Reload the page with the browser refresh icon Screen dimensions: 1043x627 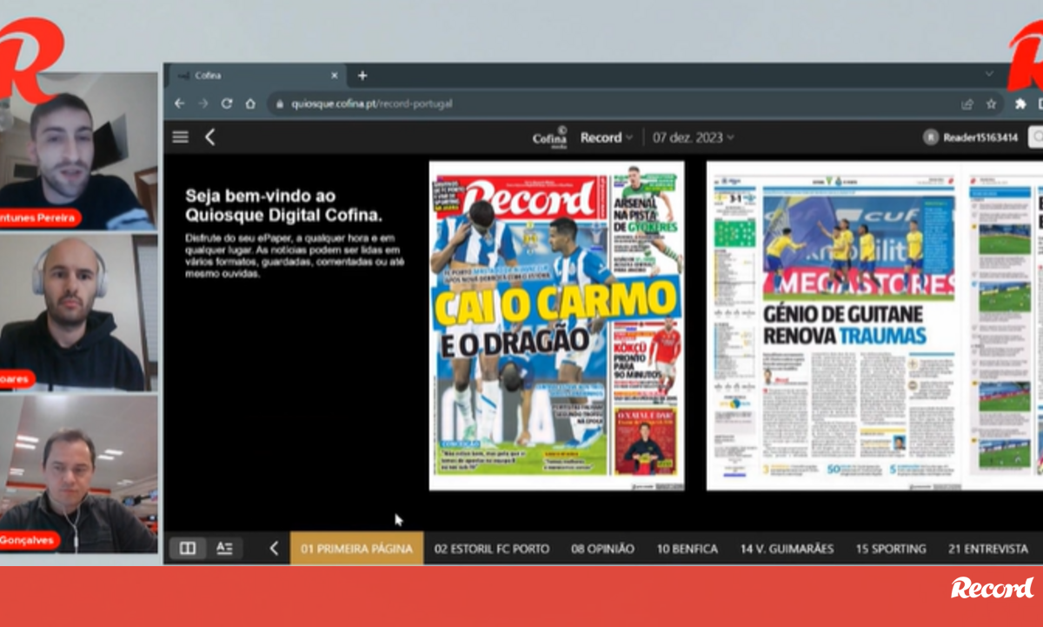pyautogui.click(x=226, y=103)
